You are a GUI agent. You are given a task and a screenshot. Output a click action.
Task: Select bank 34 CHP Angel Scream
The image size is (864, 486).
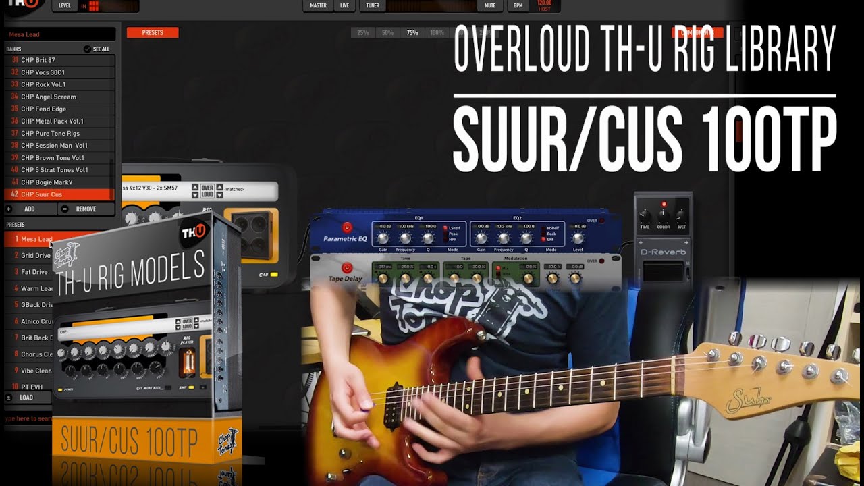59,97
